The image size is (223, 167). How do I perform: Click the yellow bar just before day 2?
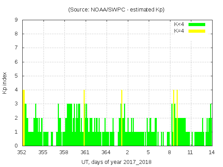tap(122, 118)
